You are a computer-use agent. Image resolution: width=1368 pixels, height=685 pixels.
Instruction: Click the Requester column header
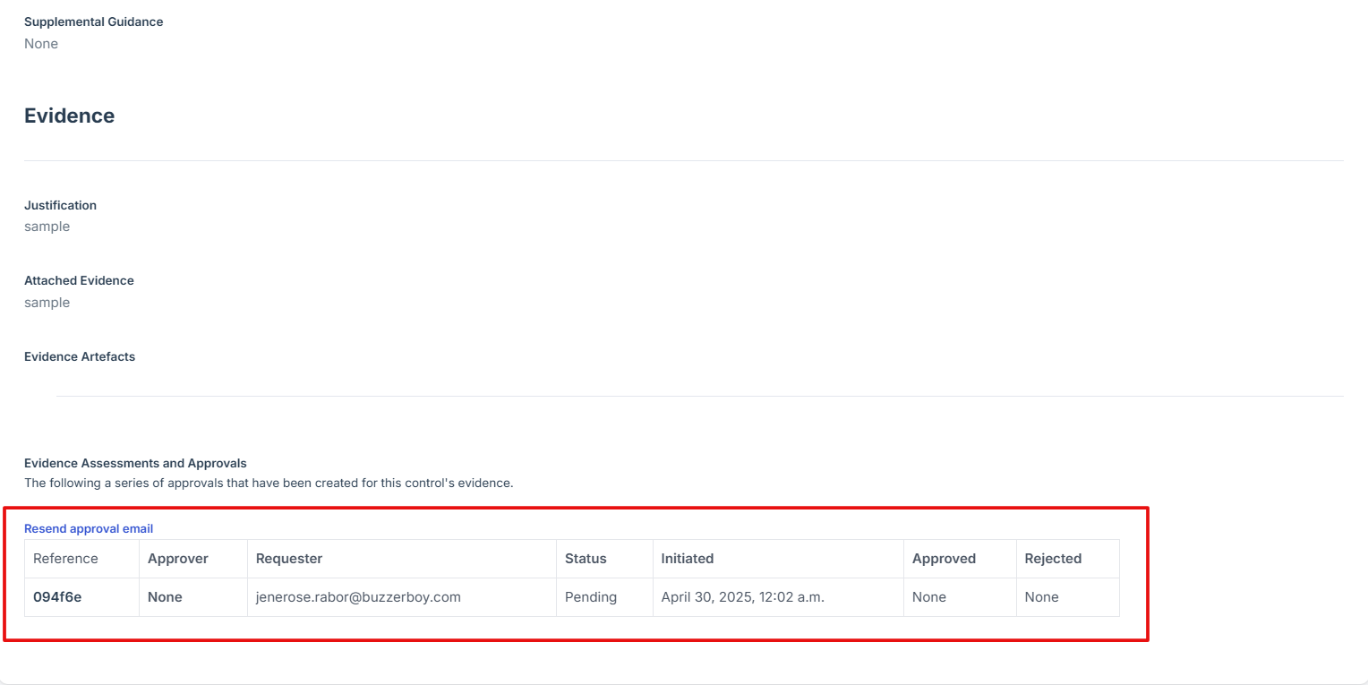coord(288,559)
